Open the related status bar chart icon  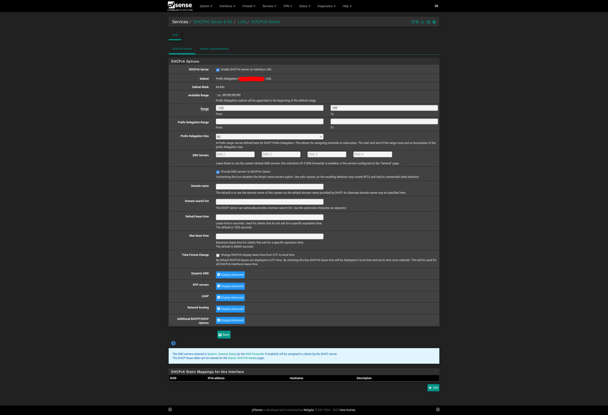tap(422, 22)
